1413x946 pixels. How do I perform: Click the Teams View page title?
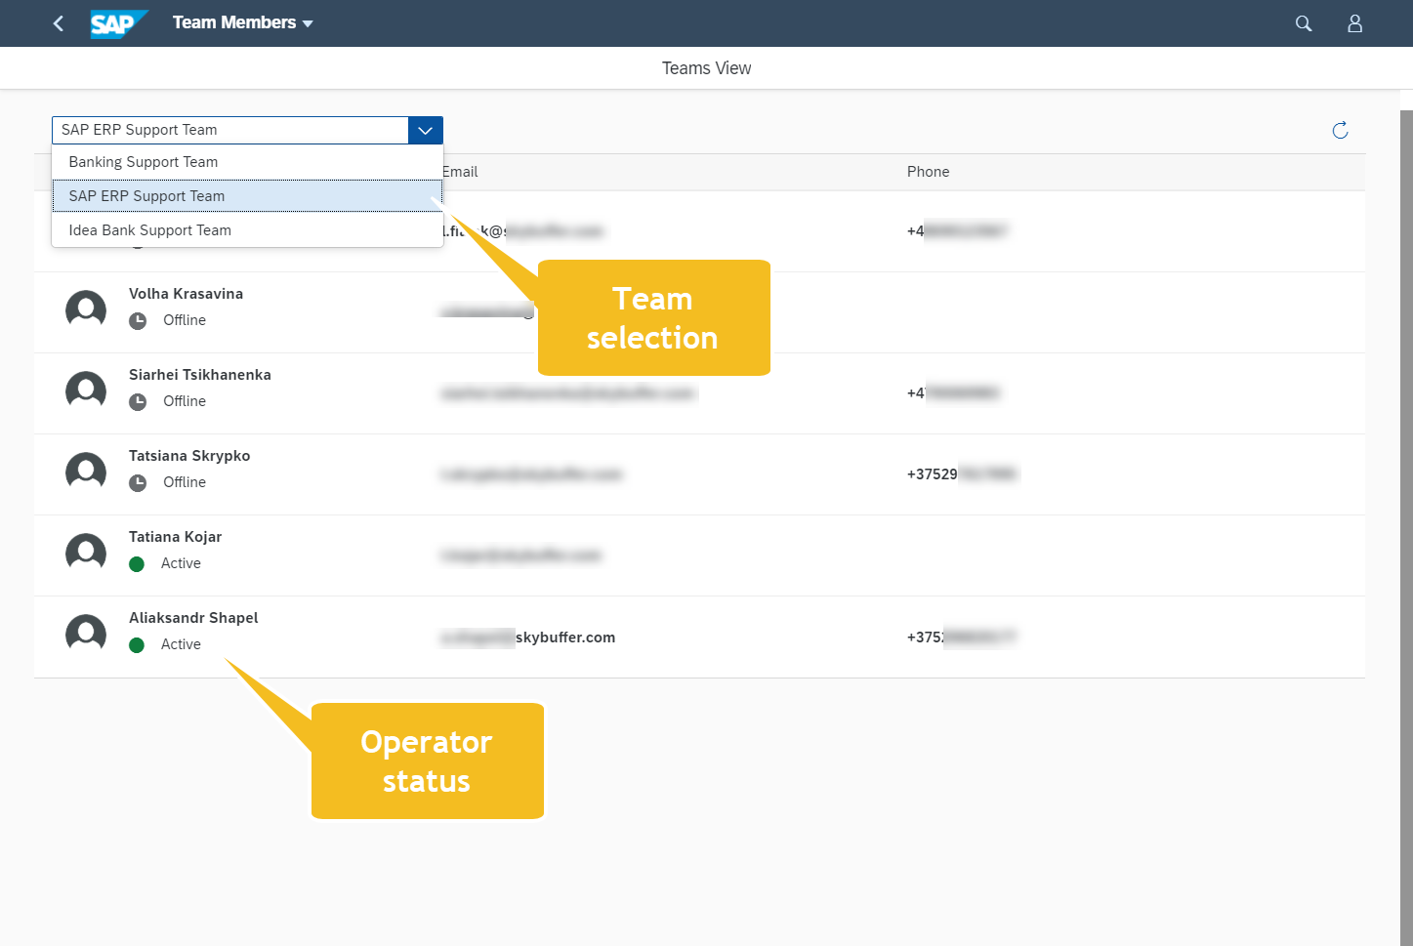(706, 68)
